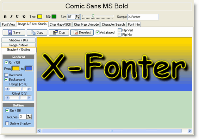This screenshot has width=199, height=140.
Task: Switch to the Character Search tab
Action: point(113,24)
